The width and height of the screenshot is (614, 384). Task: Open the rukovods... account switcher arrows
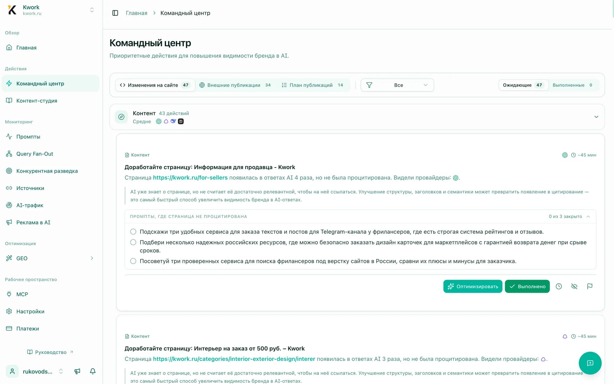point(61,371)
